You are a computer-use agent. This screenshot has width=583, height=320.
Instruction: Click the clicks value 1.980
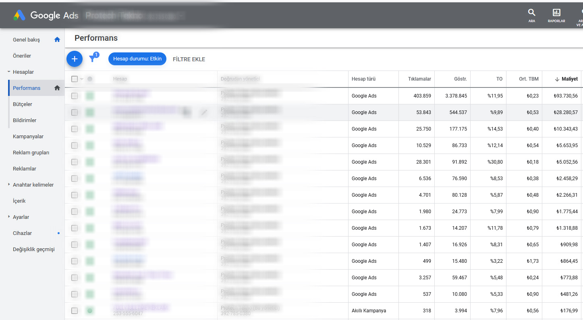[x=425, y=212]
